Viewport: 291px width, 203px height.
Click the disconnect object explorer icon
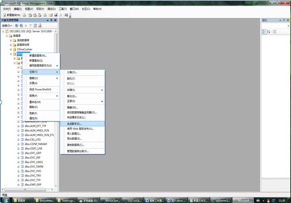point(21,26)
